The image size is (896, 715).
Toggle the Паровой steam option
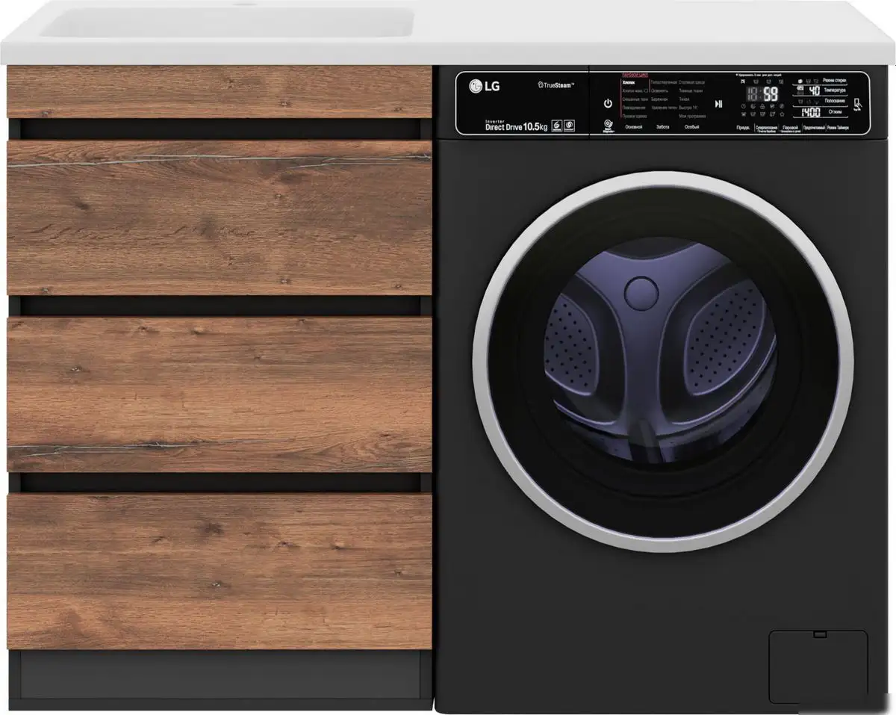point(790,129)
